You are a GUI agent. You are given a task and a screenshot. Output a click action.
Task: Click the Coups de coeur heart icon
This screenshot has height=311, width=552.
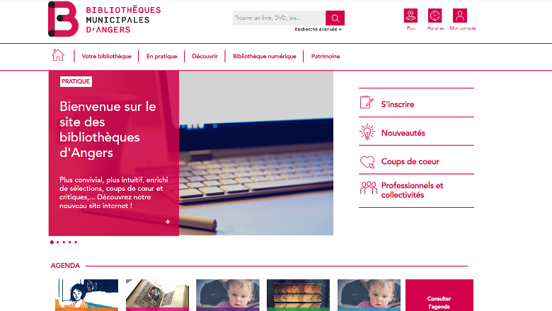pos(367,162)
